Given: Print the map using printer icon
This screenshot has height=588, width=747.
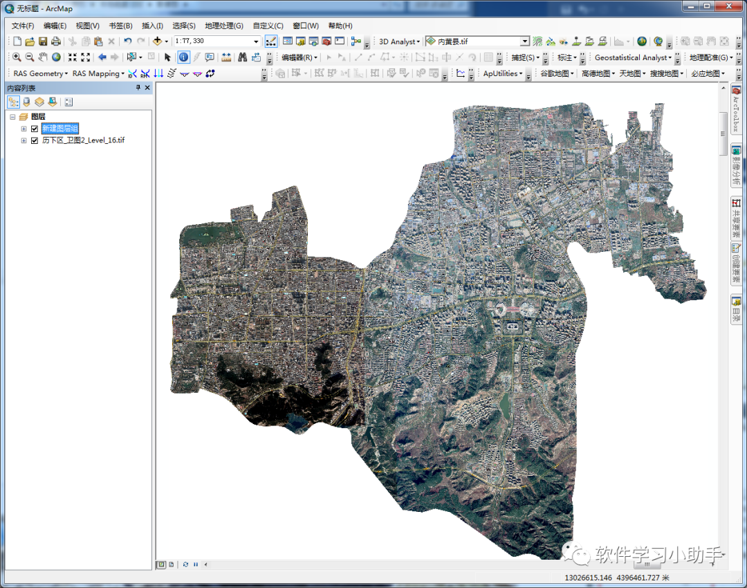Looking at the screenshot, I should tap(56, 42).
